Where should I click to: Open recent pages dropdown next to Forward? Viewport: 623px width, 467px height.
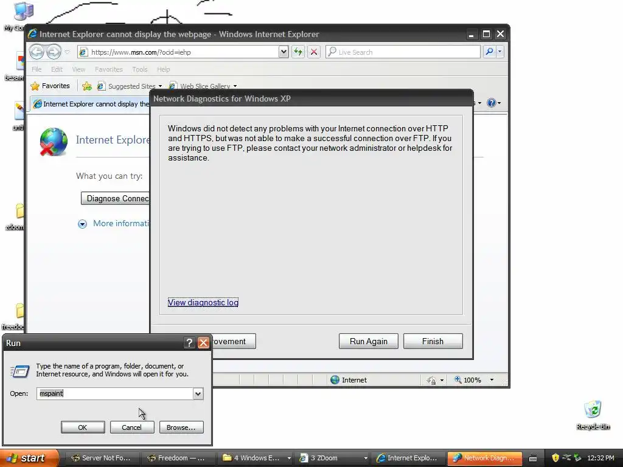(x=67, y=52)
